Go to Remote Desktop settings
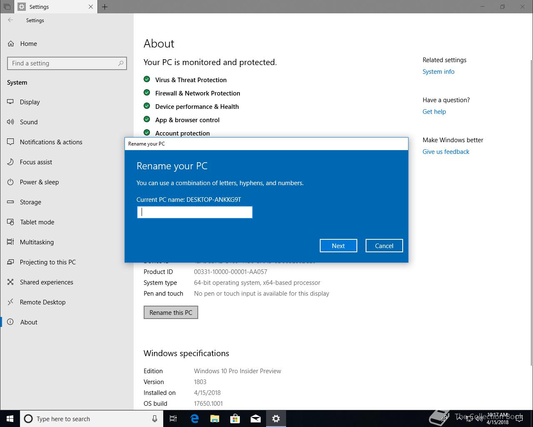Image resolution: width=533 pixels, height=427 pixels. pyautogui.click(x=42, y=302)
